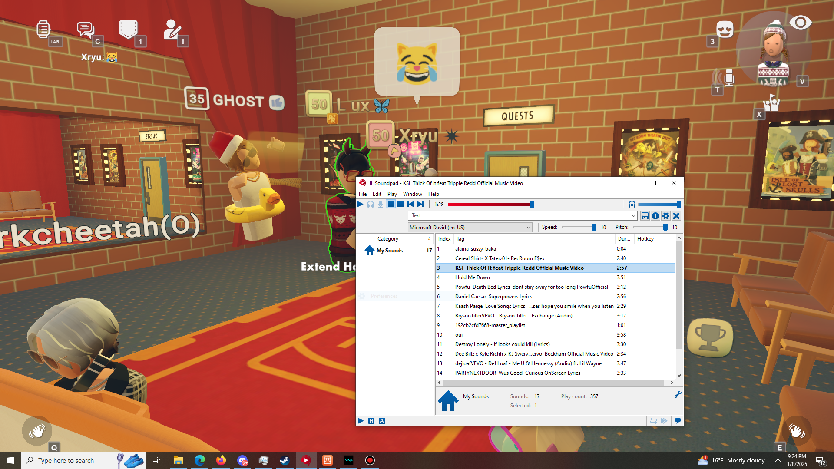Toggle the microphone mute icon in game HUD
This screenshot has height=469, width=834.
point(728,78)
